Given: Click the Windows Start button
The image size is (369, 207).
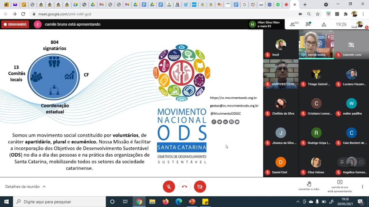Looking at the screenshot, I should coord(6,202).
